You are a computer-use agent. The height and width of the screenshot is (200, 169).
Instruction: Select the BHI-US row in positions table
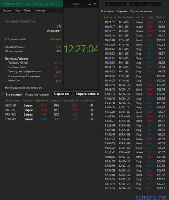[x=49, y=110]
